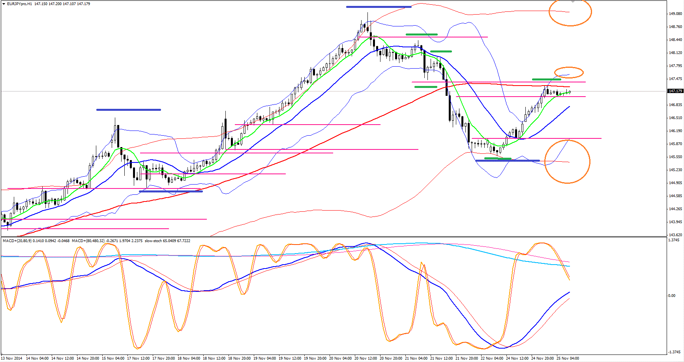684x362 pixels.
Task: Click the 21 Nov 12:00 time label
Action: 441,358
